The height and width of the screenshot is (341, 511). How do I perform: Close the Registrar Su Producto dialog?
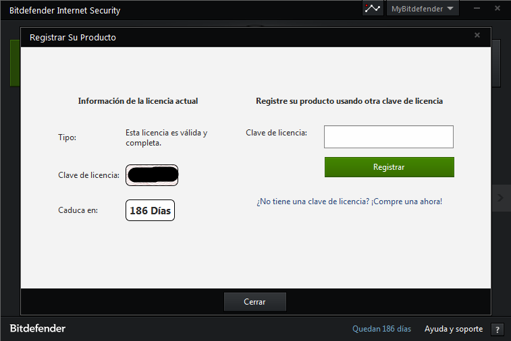click(x=477, y=35)
